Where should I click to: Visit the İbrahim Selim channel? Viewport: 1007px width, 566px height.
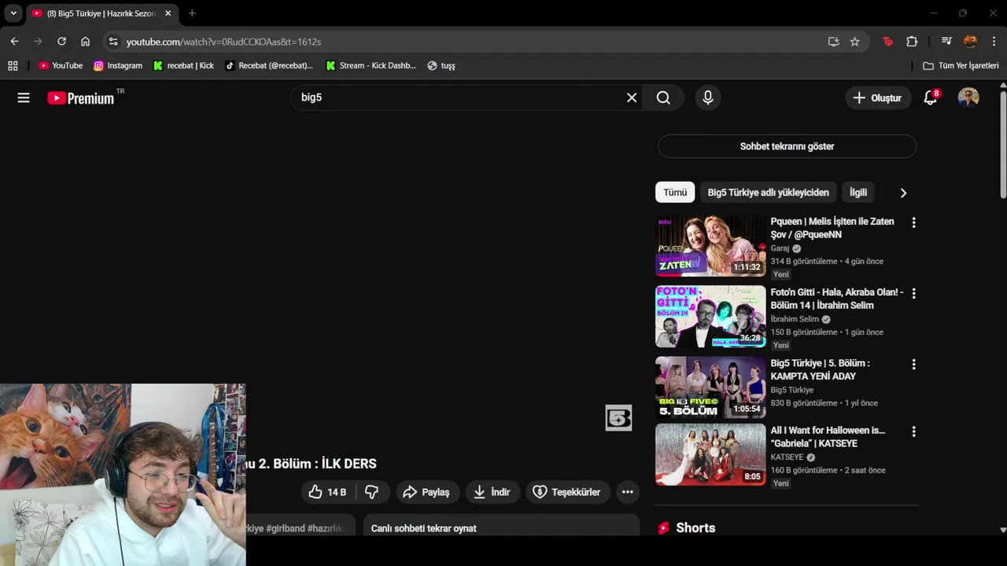[795, 319]
